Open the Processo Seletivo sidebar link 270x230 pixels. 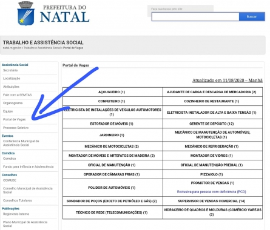[16, 128]
